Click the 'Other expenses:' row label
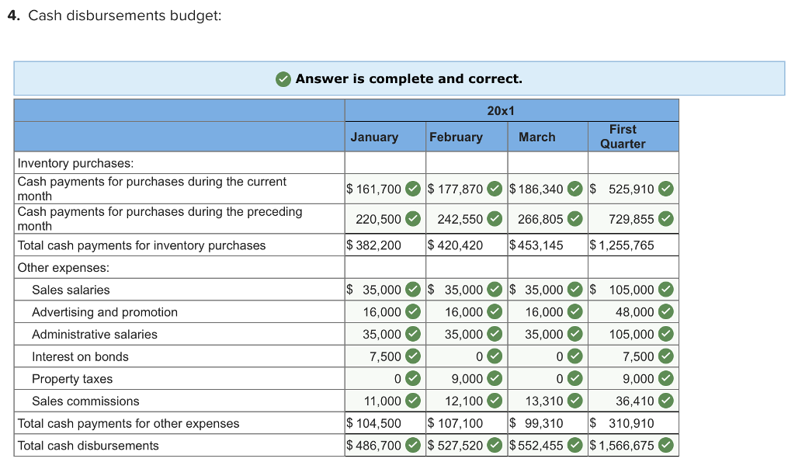Viewport: 795px width, 476px height. [x=64, y=268]
